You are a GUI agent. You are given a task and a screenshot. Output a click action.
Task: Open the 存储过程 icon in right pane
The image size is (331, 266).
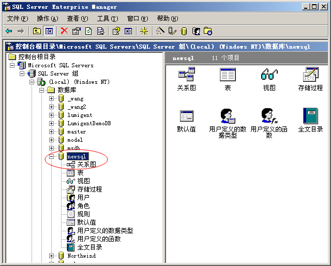coord(310,75)
